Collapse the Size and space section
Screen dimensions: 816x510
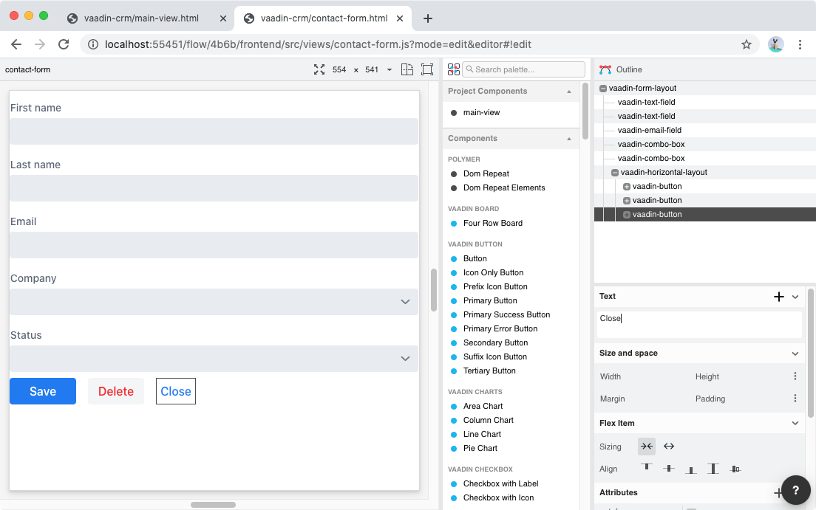click(795, 354)
